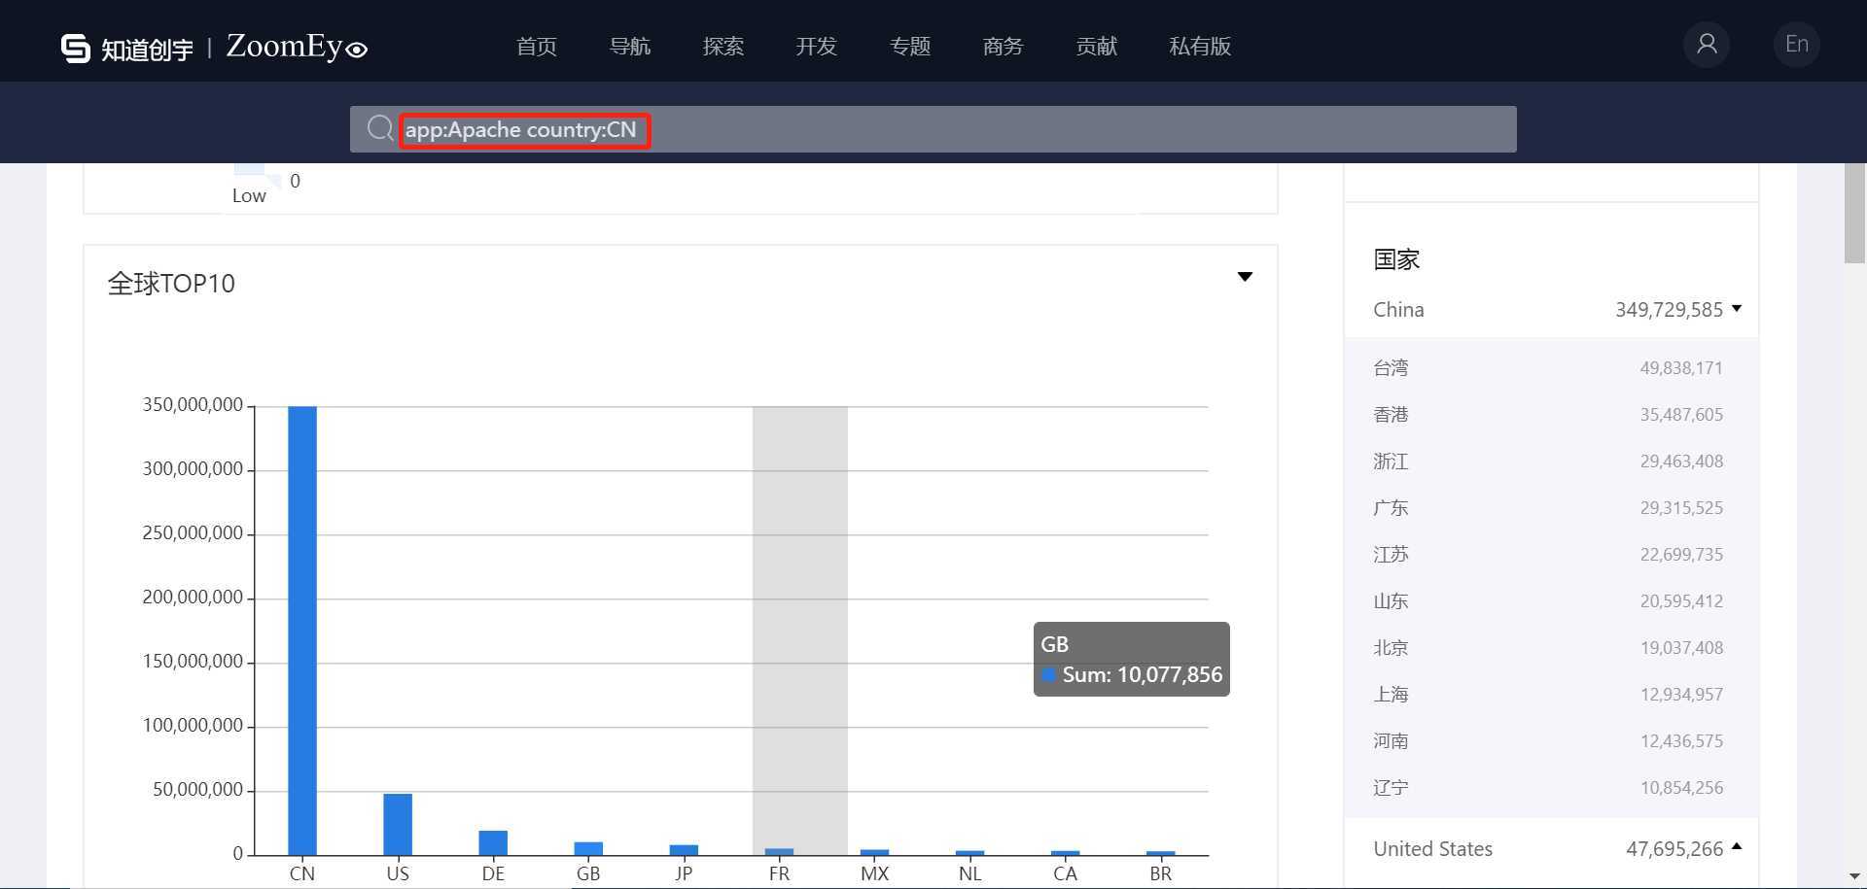The height and width of the screenshot is (889, 1867).
Task: Click the 国家 section heading
Action: tap(1396, 259)
